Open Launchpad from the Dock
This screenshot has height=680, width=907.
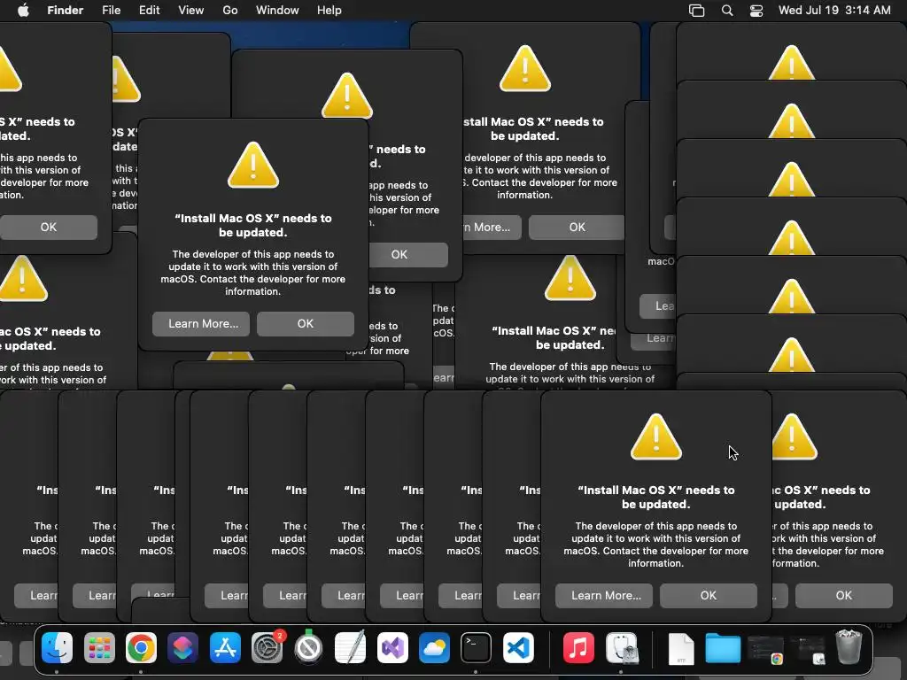pyautogui.click(x=99, y=647)
